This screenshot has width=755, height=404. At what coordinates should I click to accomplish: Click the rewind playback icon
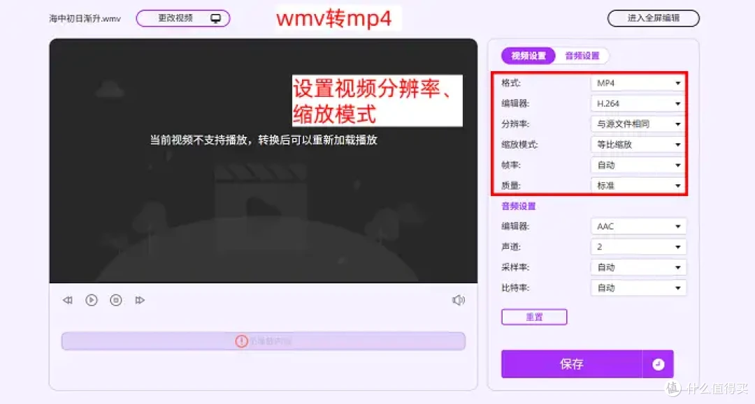[x=68, y=300]
